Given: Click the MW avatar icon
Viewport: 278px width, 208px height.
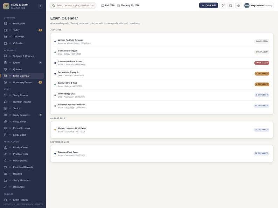Looking at the screenshot, I should [x=247, y=6].
